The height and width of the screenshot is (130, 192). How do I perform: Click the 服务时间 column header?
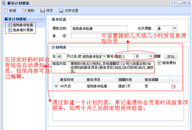(72, 80)
